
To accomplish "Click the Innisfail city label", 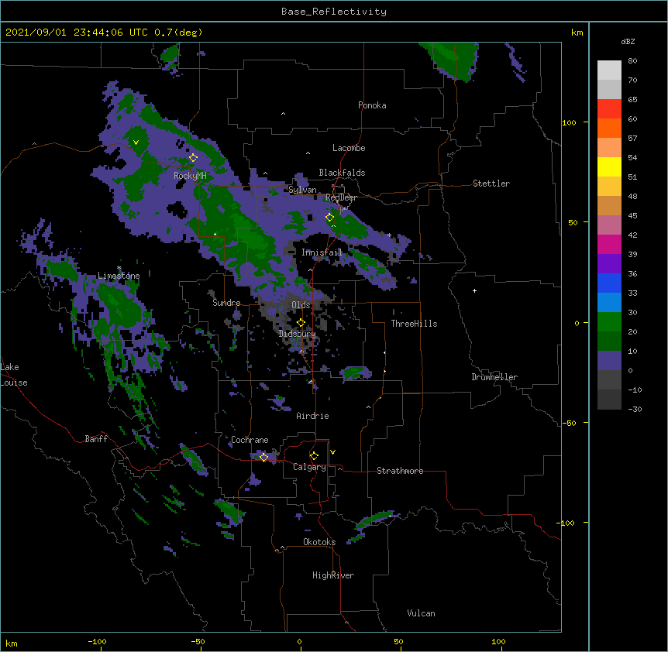I will pos(322,252).
